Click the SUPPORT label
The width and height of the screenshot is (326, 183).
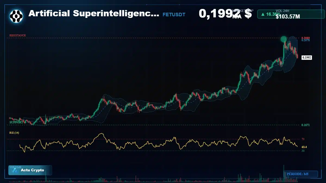(16, 123)
